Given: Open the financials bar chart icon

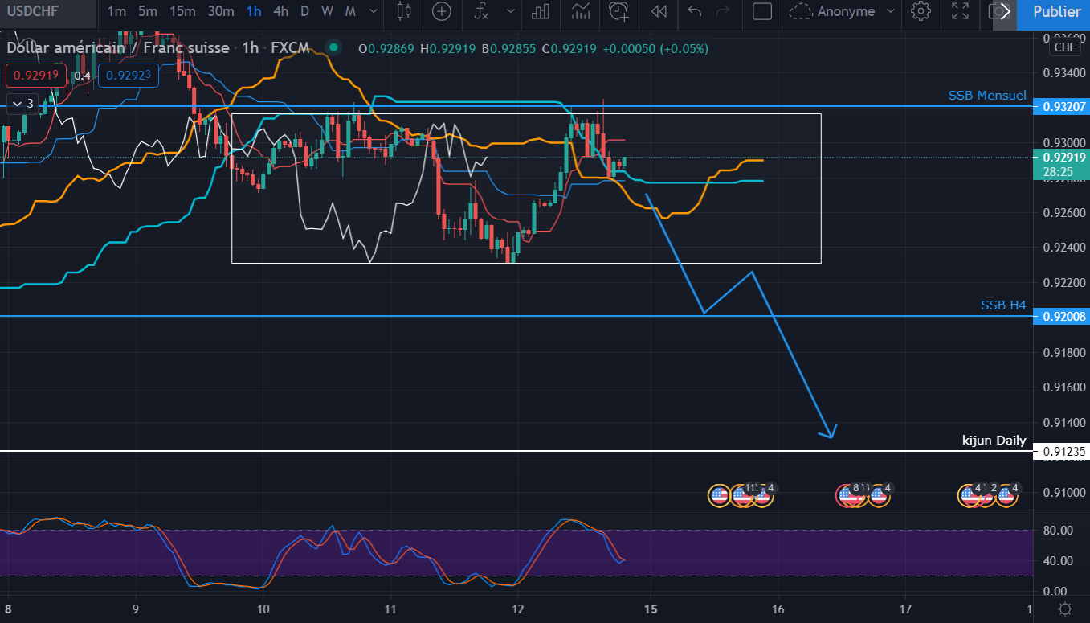Looking at the screenshot, I should [x=541, y=12].
